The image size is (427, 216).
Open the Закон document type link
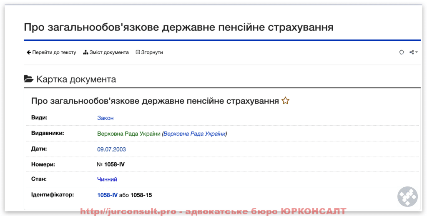click(105, 118)
